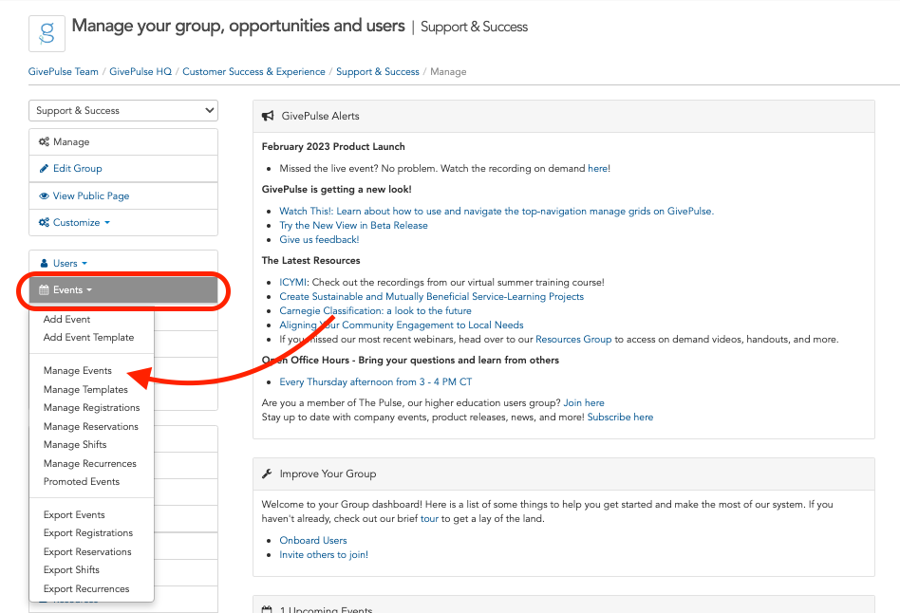Open View Public Page sidebar link
Viewport: 900px width, 613px height.
pyautogui.click(x=123, y=195)
